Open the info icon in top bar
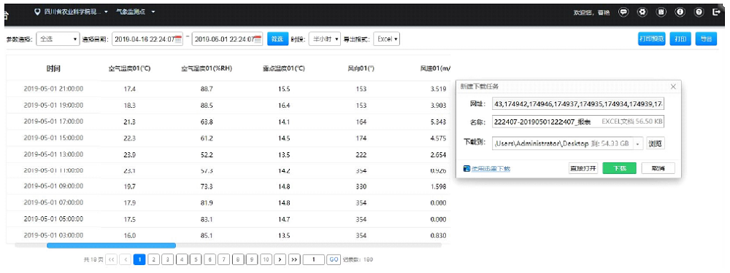This screenshot has height=273, width=730. [x=680, y=12]
